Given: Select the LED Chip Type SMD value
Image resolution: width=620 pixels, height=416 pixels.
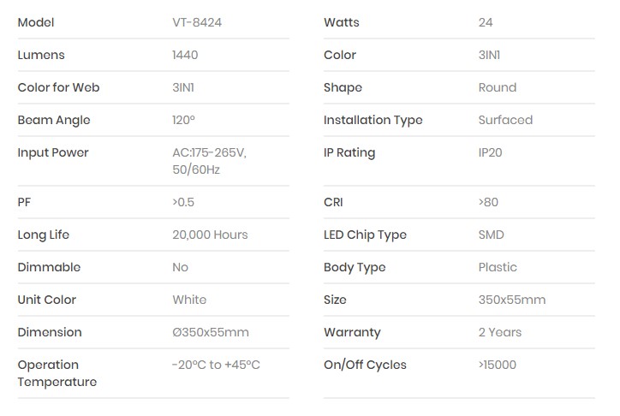Looking at the screenshot, I should [492, 235].
